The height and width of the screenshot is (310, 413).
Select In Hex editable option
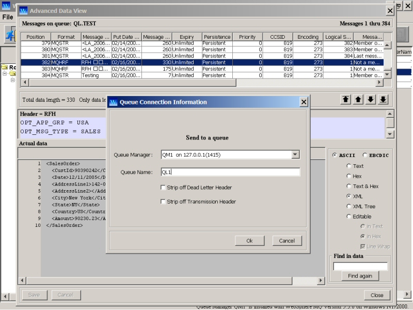(x=363, y=236)
